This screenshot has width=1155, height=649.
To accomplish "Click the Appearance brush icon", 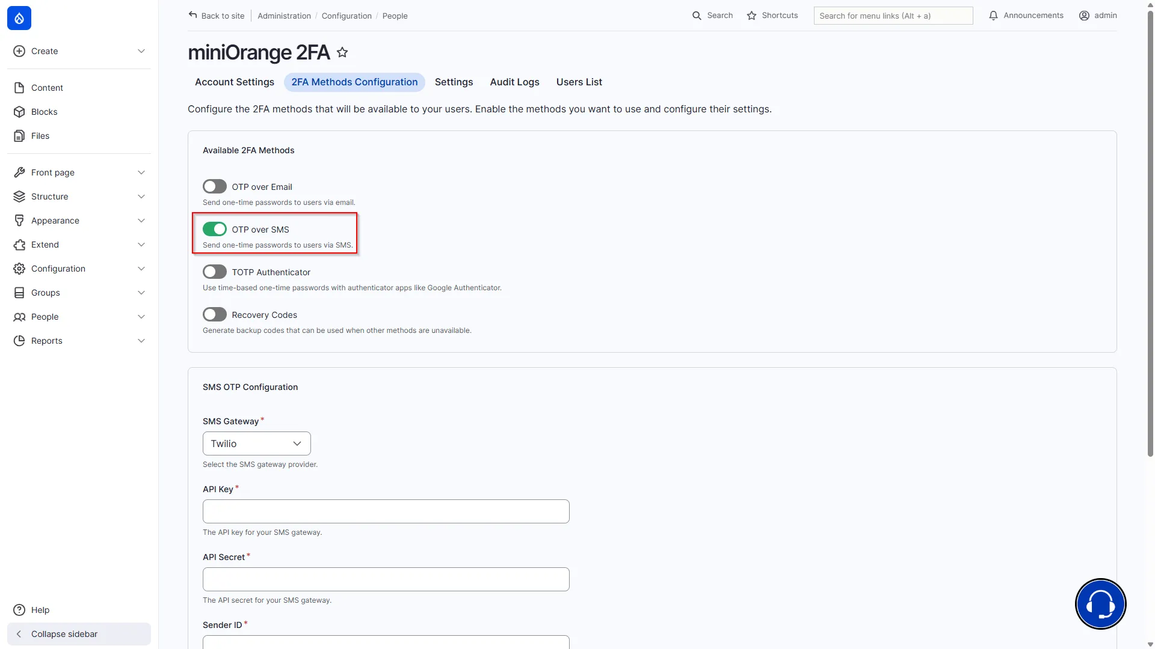I will click(19, 221).
